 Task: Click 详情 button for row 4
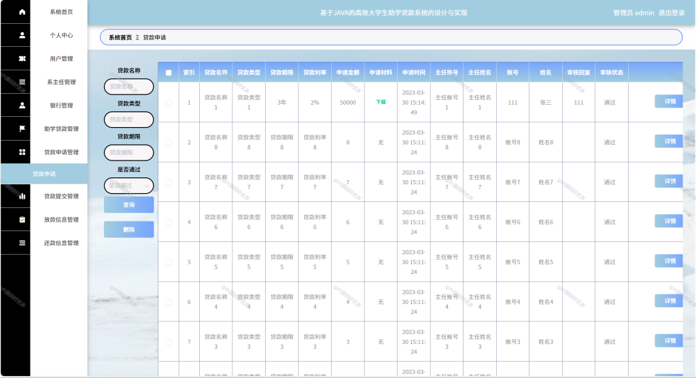[x=669, y=221]
